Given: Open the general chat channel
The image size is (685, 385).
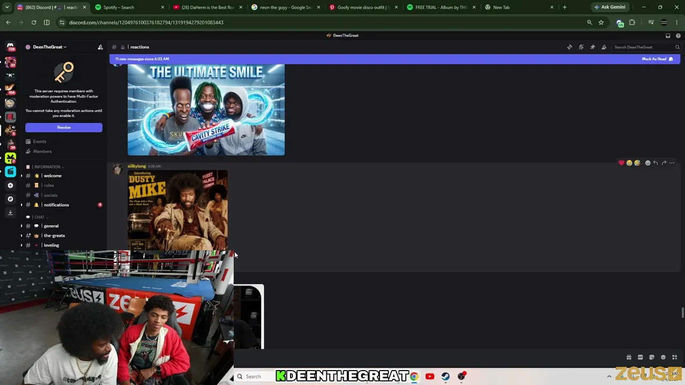Looking at the screenshot, I should (x=64, y=226).
